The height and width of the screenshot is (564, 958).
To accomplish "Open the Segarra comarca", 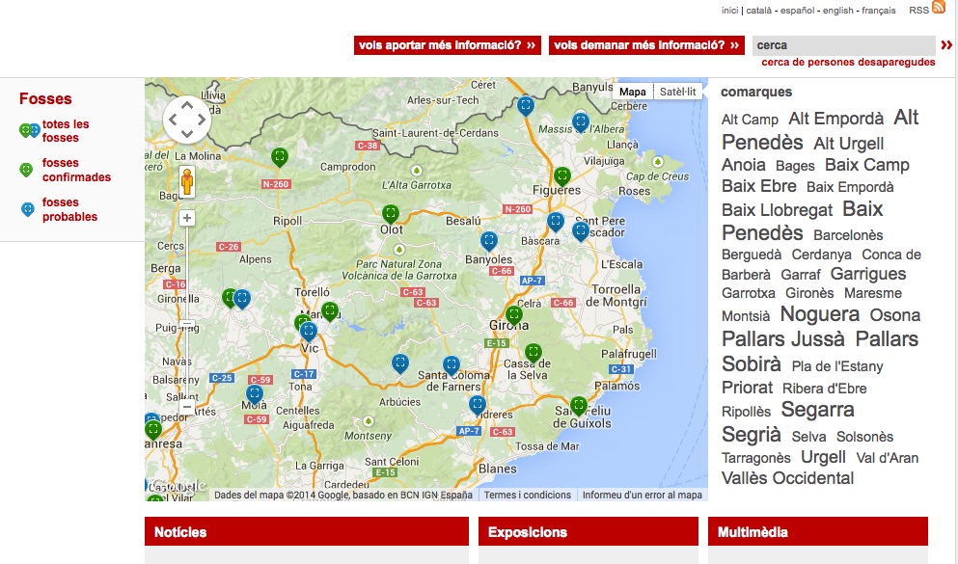I will pyautogui.click(x=817, y=410).
